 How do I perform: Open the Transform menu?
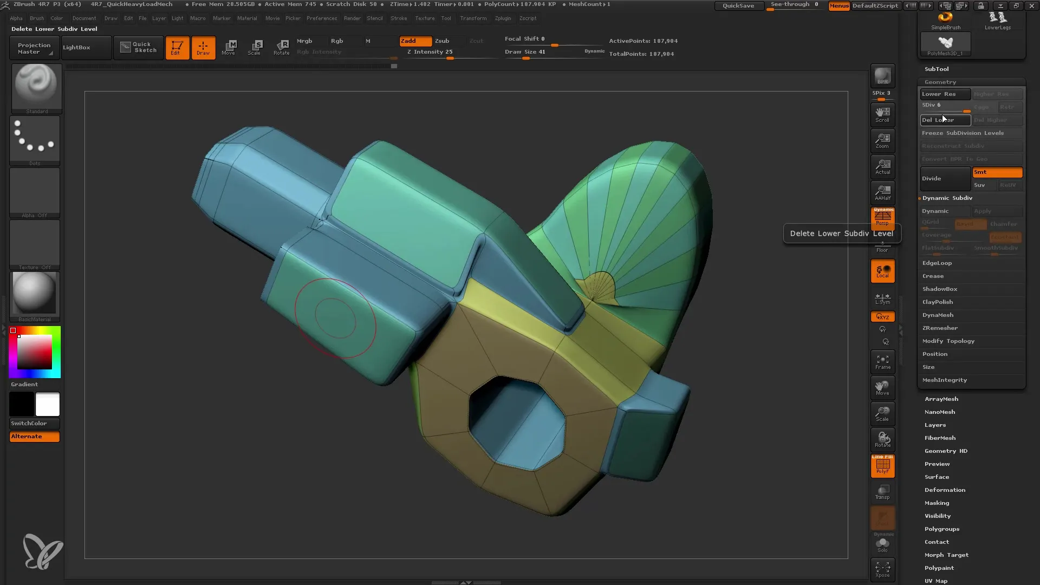pos(473,18)
